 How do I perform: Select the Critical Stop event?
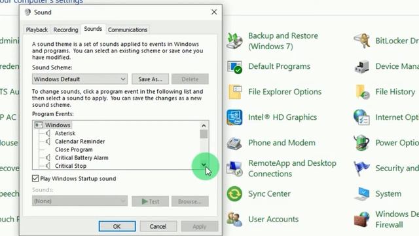tap(71, 166)
